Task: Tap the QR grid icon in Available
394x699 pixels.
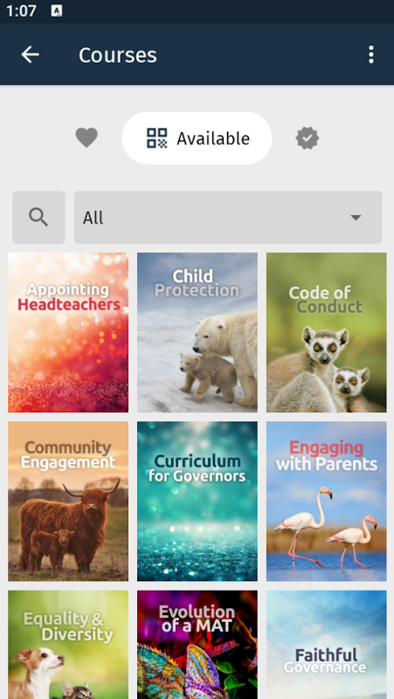Action: pos(157,138)
